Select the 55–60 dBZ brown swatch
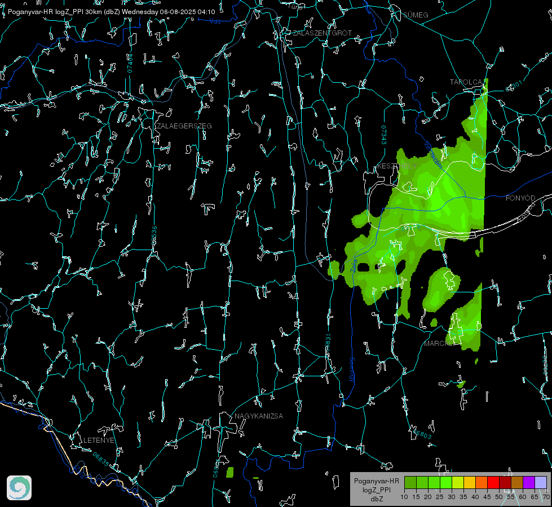Viewport: 552px width, 507px height. click(x=517, y=482)
